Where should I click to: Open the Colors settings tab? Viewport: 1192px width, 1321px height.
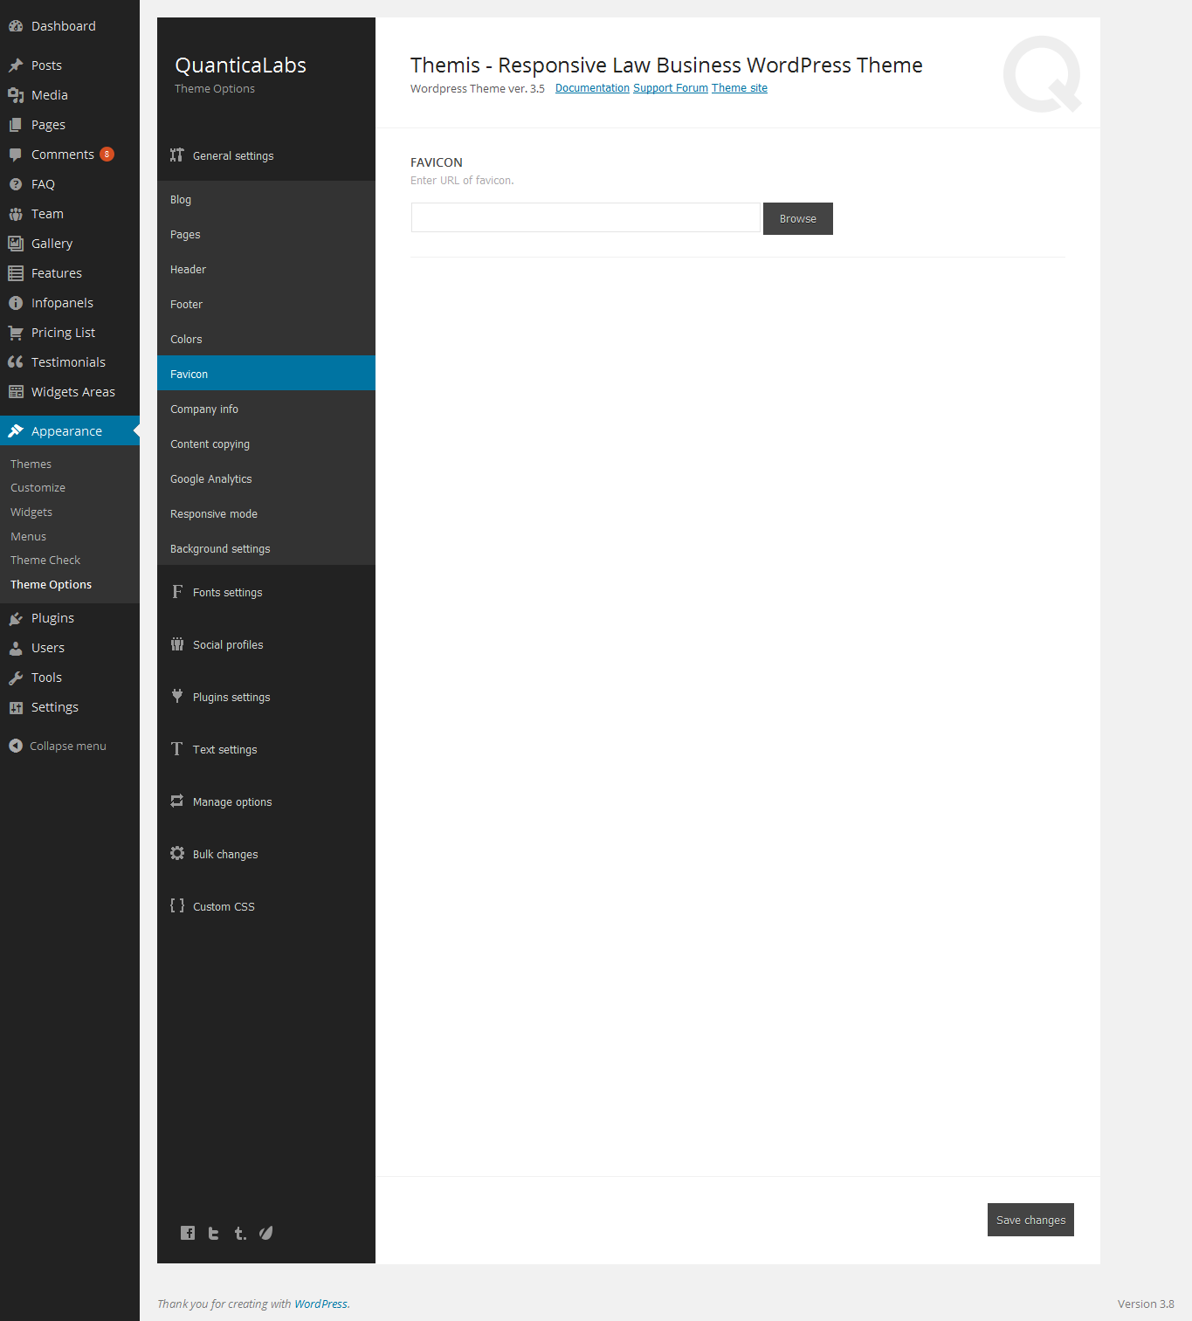266,339
